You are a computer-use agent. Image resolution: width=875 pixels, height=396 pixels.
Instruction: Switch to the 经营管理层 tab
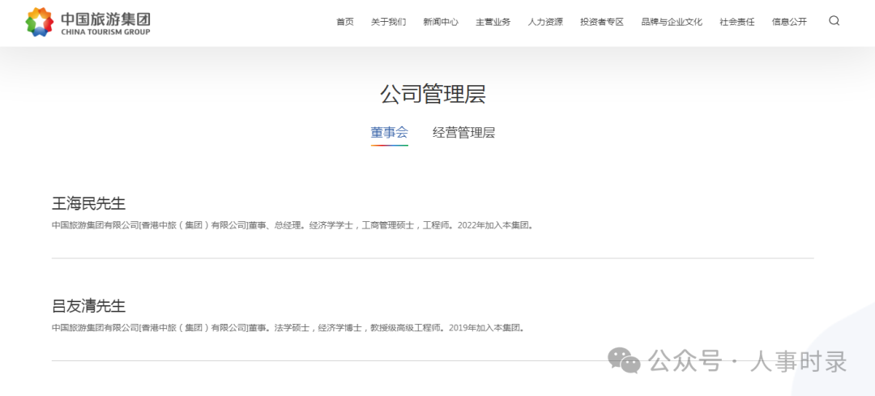pos(463,133)
